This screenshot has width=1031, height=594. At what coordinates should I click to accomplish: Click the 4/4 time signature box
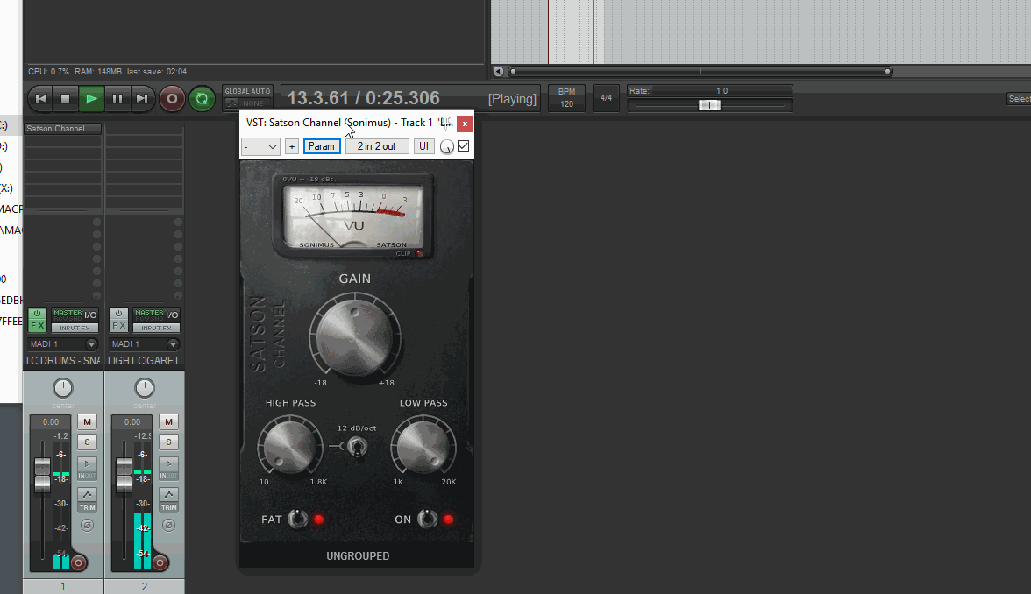click(x=607, y=98)
